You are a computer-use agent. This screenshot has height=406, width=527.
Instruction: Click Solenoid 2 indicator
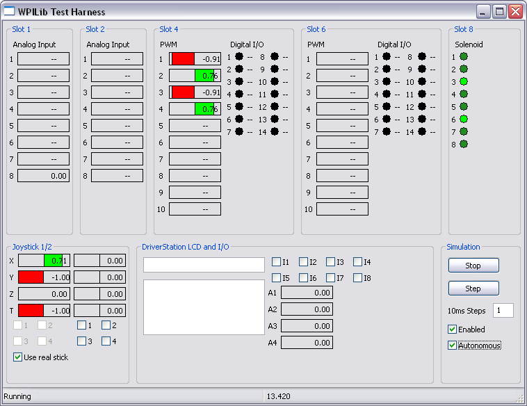pos(464,69)
